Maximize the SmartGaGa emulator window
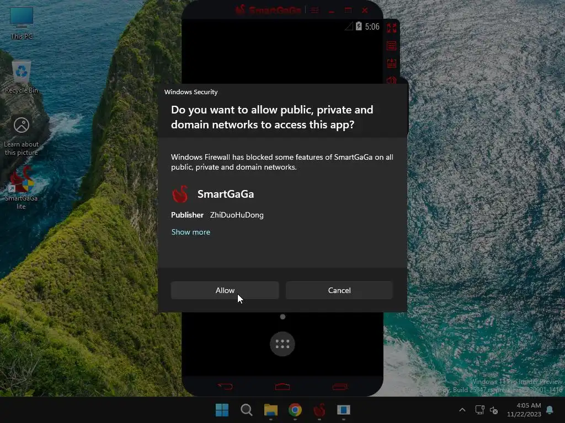565x423 pixels. tap(348, 10)
